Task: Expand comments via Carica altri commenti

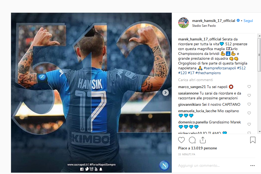Action: click(x=195, y=80)
